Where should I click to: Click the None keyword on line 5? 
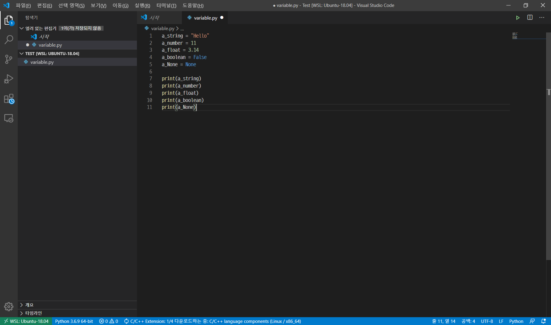pyautogui.click(x=191, y=64)
